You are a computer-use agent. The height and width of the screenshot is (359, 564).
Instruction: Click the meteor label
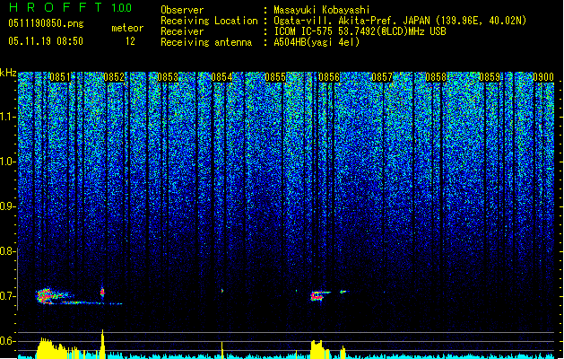click(127, 28)
